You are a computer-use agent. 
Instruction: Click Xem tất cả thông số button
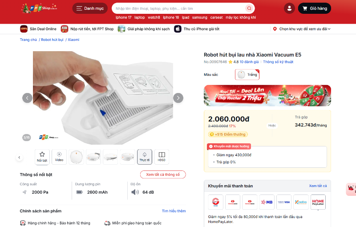(x=163, y=174)
